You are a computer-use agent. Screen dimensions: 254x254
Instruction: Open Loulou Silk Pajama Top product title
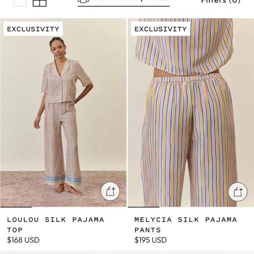[x=56, y=225]
